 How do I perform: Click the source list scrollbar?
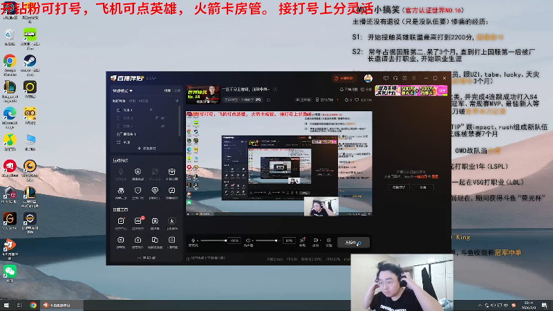click(x=180, y=121)
